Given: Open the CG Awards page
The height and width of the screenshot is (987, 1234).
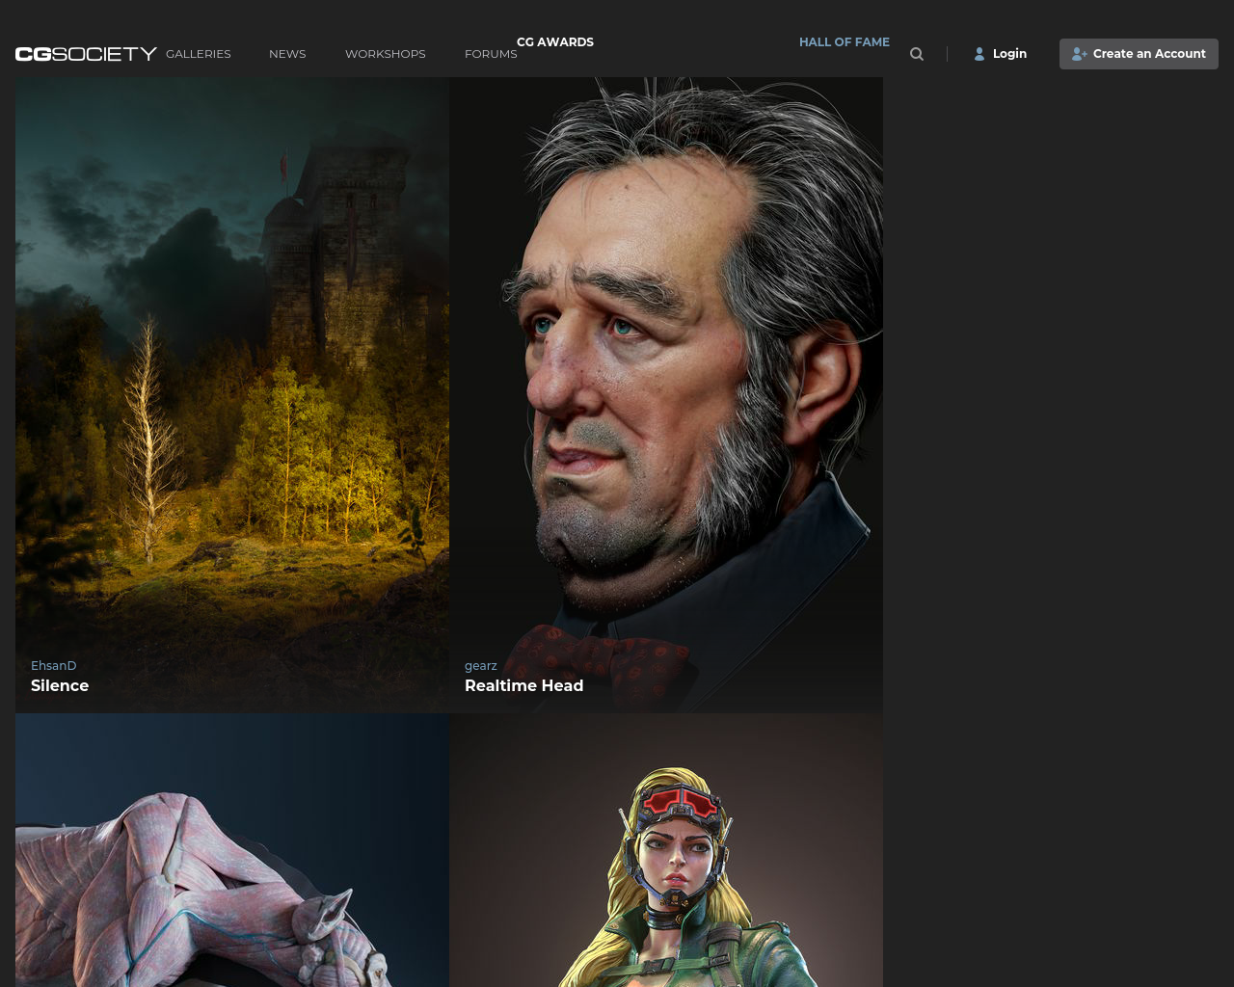Looking at the screenshot, I should pos(555,42).
